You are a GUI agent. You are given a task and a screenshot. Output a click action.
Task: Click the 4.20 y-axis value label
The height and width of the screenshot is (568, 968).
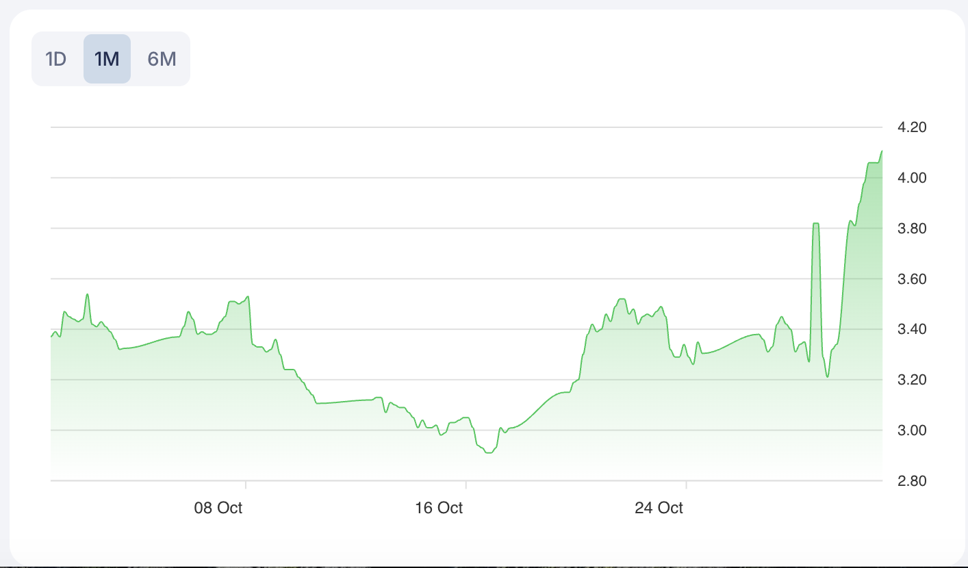[911, 127]
